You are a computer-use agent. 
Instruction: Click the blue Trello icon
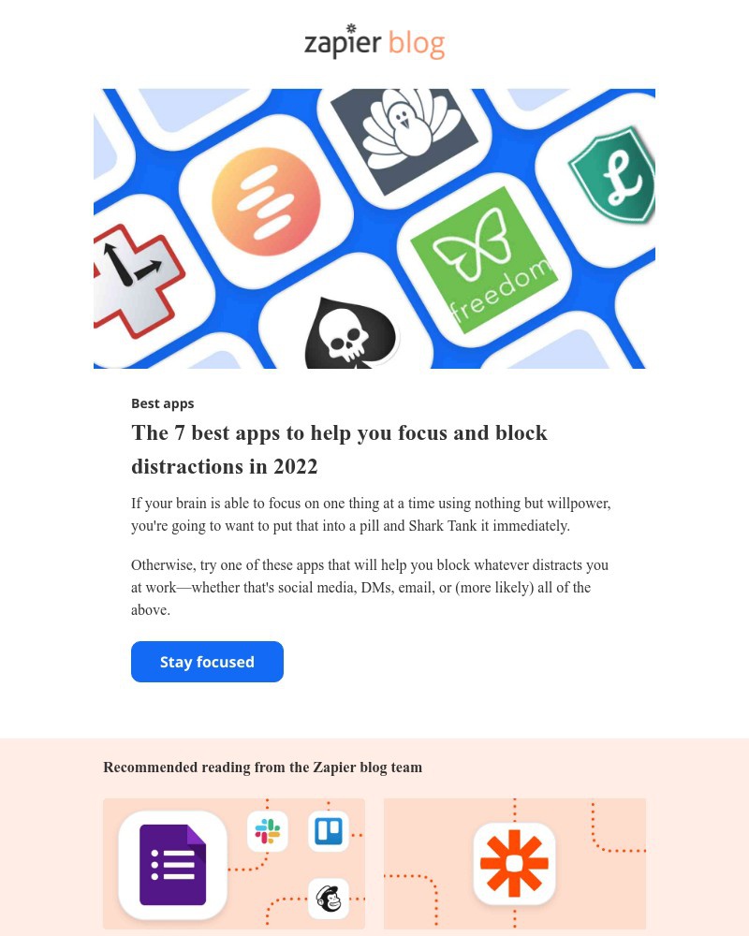click(x=329, y=831)
